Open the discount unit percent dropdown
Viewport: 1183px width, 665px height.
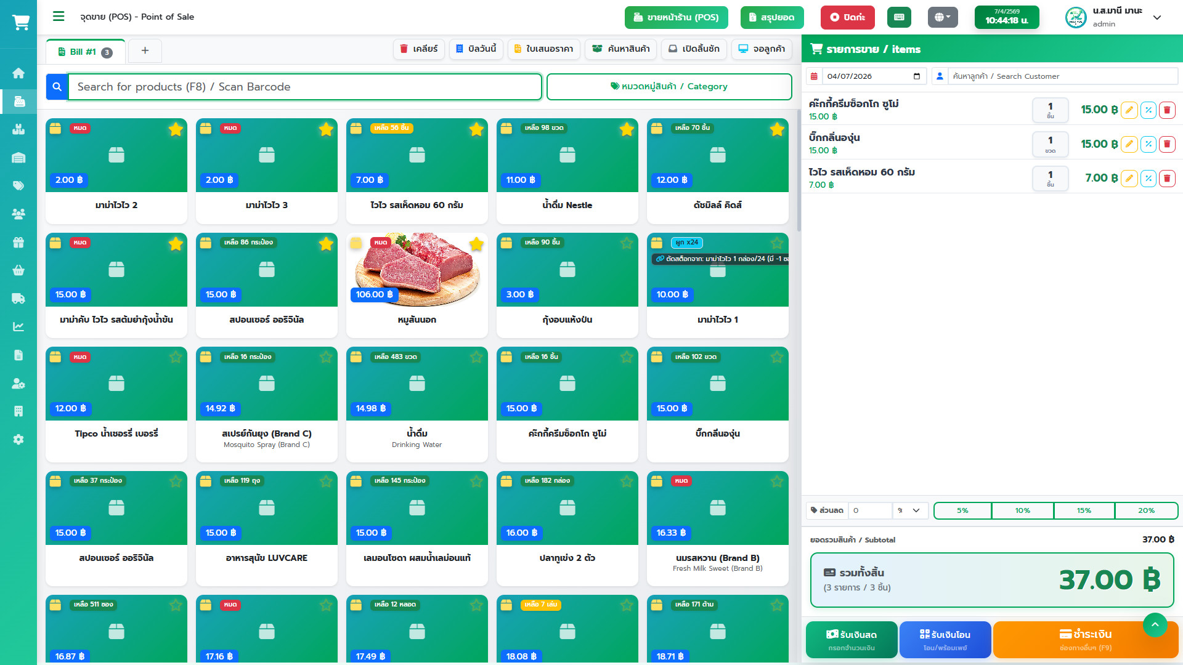(x=909, y=510)
